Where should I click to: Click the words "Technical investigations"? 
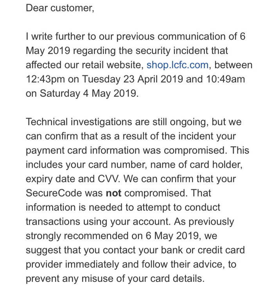click(79, 122)
